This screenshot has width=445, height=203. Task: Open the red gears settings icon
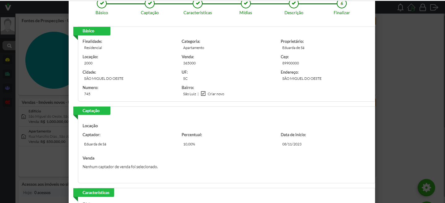(8, 102)
